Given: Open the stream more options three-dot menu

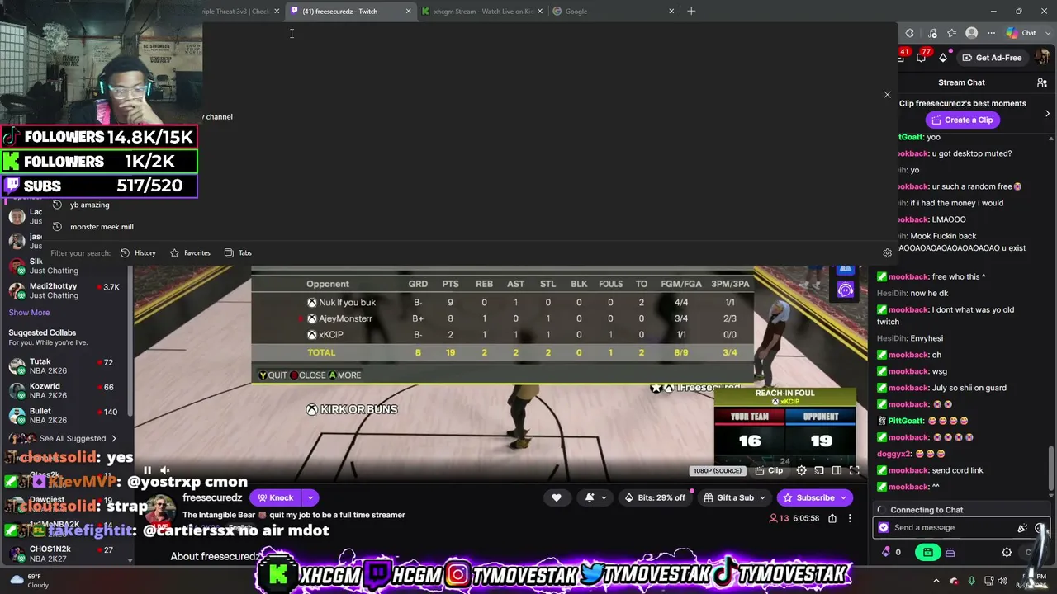Looking at the screenshot, I should coord(850,518).
